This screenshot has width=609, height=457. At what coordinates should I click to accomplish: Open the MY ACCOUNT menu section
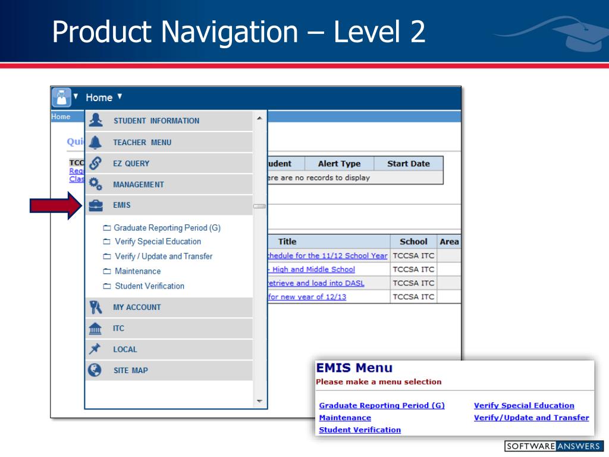click(169, 308)
